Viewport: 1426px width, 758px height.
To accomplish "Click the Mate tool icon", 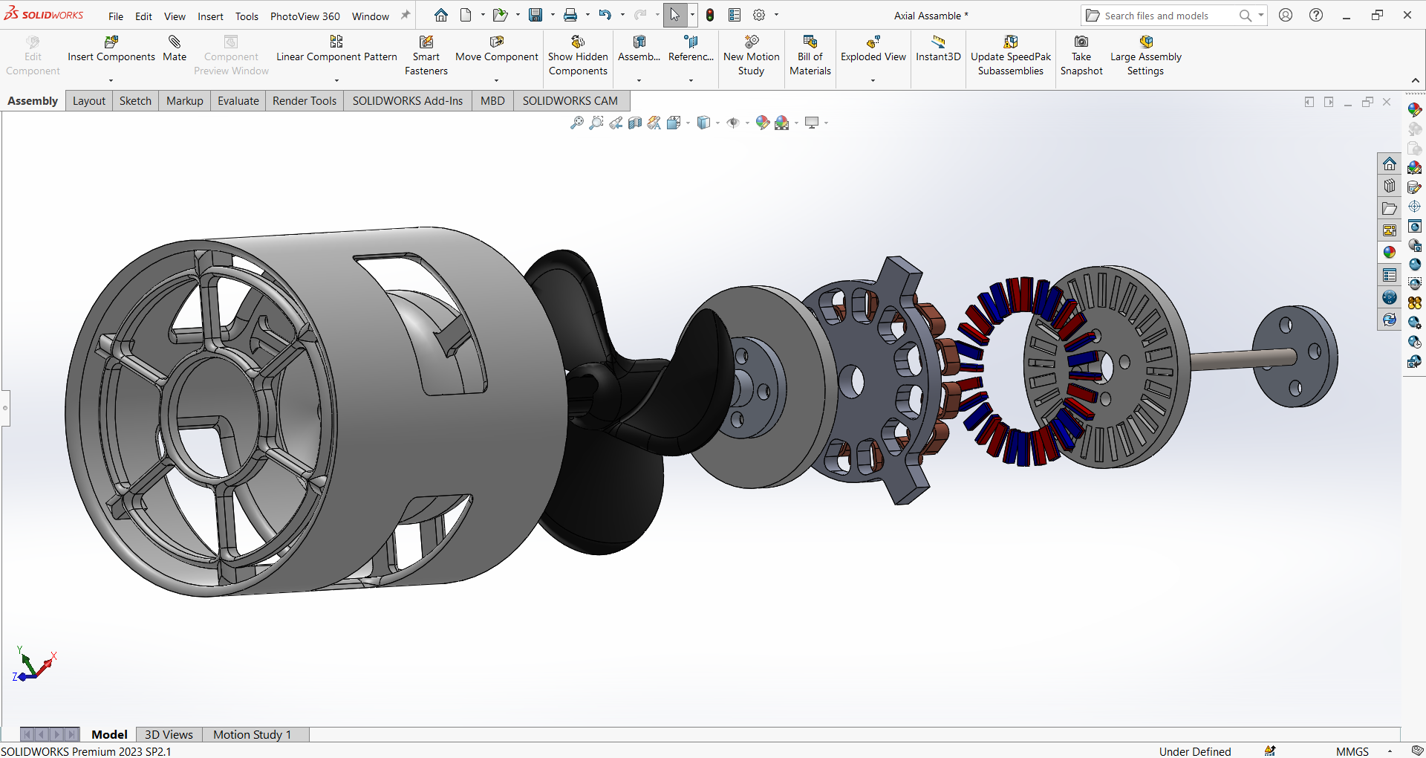I will tap(175, 42).
